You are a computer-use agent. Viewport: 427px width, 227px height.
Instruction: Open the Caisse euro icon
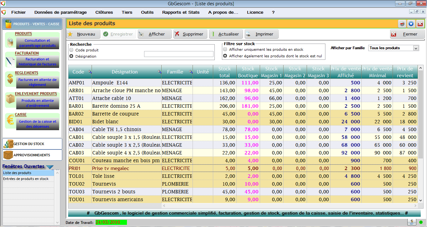coord(10,121)
